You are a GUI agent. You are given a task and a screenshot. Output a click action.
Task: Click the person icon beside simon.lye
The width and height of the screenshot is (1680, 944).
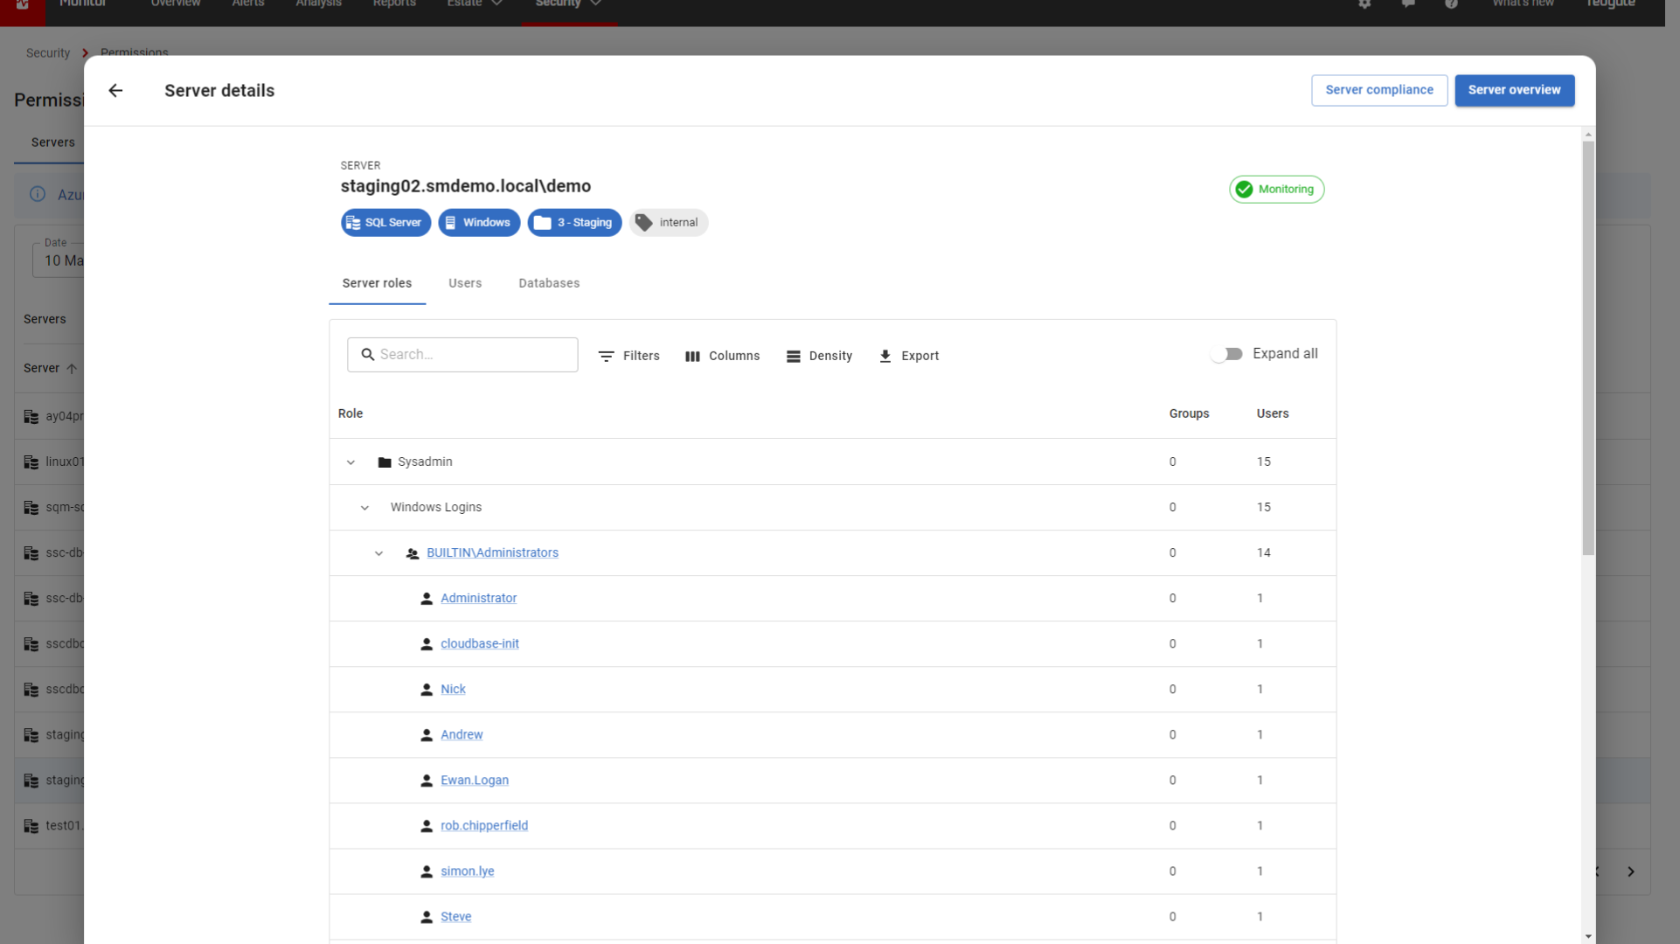[427, 871]
